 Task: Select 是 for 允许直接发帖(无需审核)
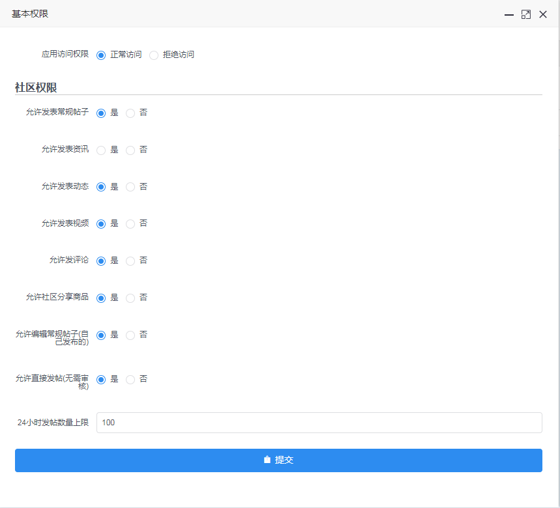pyautogui.click(x=101, y=380)
